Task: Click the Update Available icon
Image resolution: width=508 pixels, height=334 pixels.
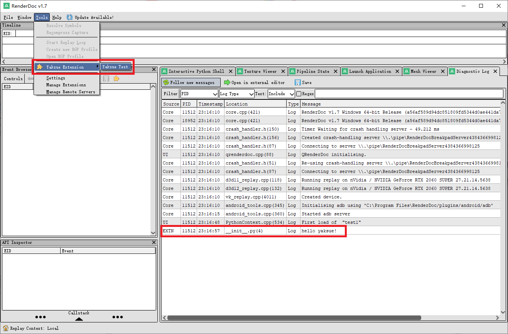Action: (69, 17)
